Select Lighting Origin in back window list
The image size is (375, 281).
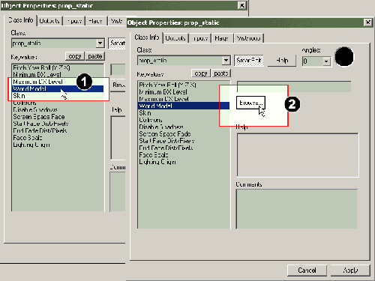tap(58, 145)
